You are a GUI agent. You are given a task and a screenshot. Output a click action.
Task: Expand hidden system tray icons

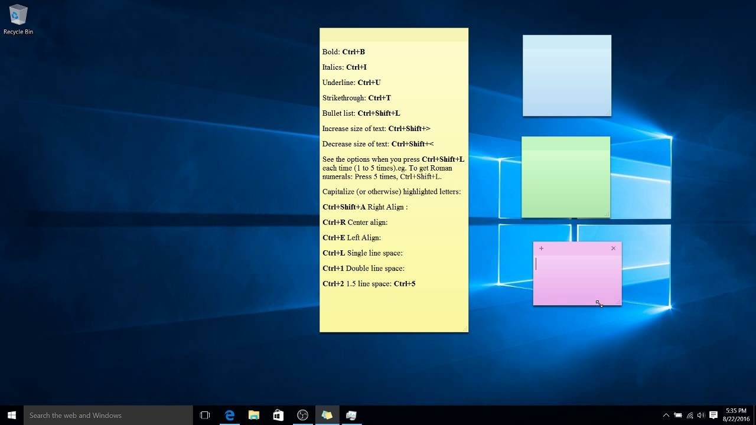pos(666,415)
